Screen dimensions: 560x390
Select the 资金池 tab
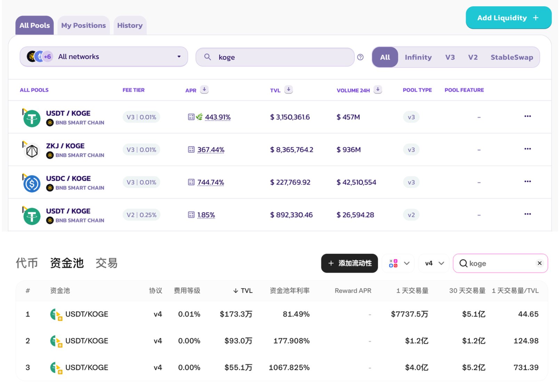point(67,263)
